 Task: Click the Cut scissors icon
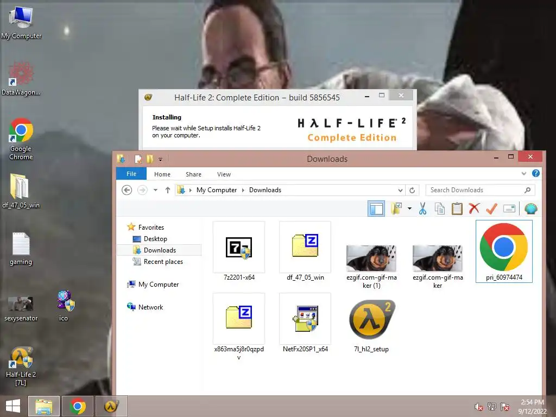(x=422, y=208)
